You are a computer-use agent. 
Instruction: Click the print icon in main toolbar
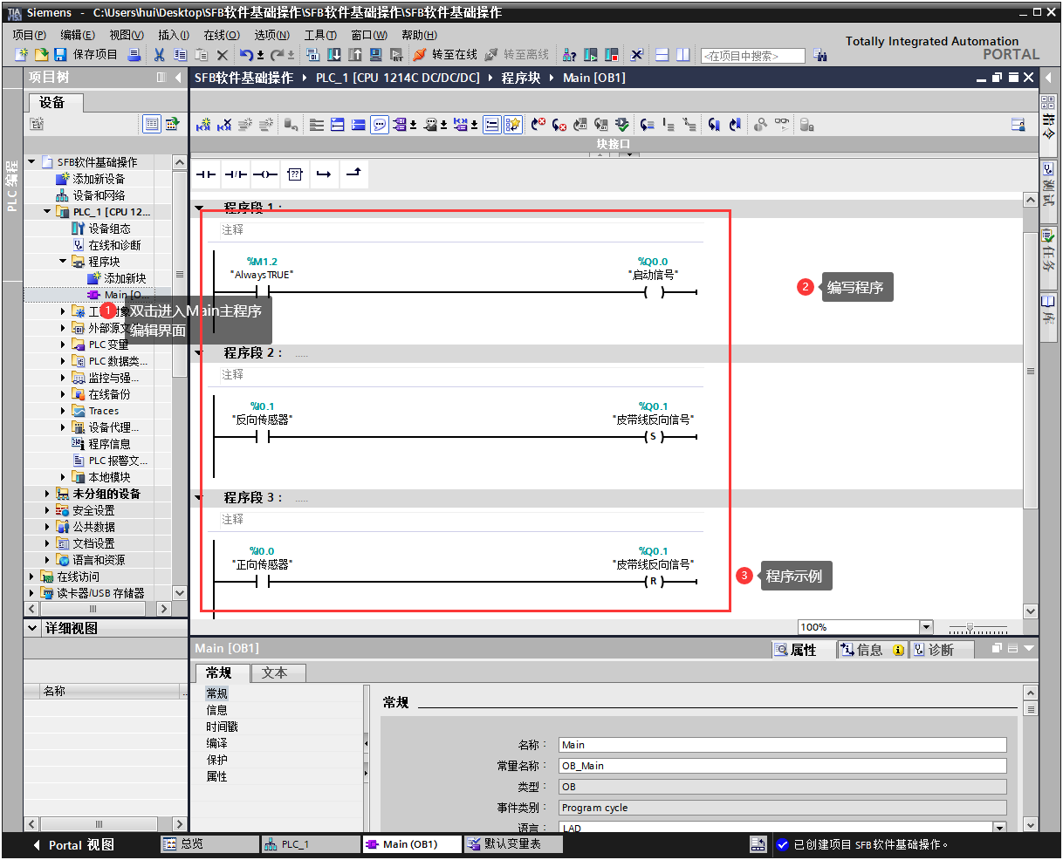click(x=134, y=55)
